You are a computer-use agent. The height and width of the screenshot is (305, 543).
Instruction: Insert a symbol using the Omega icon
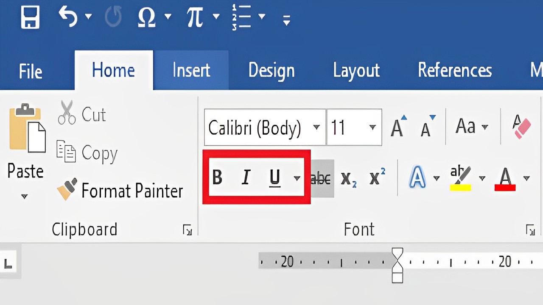click(x=147, y=18)
